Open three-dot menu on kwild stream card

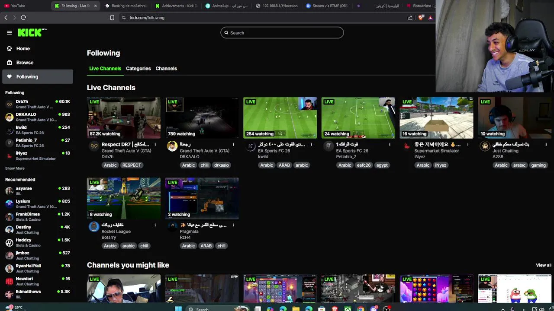point(312,144)
